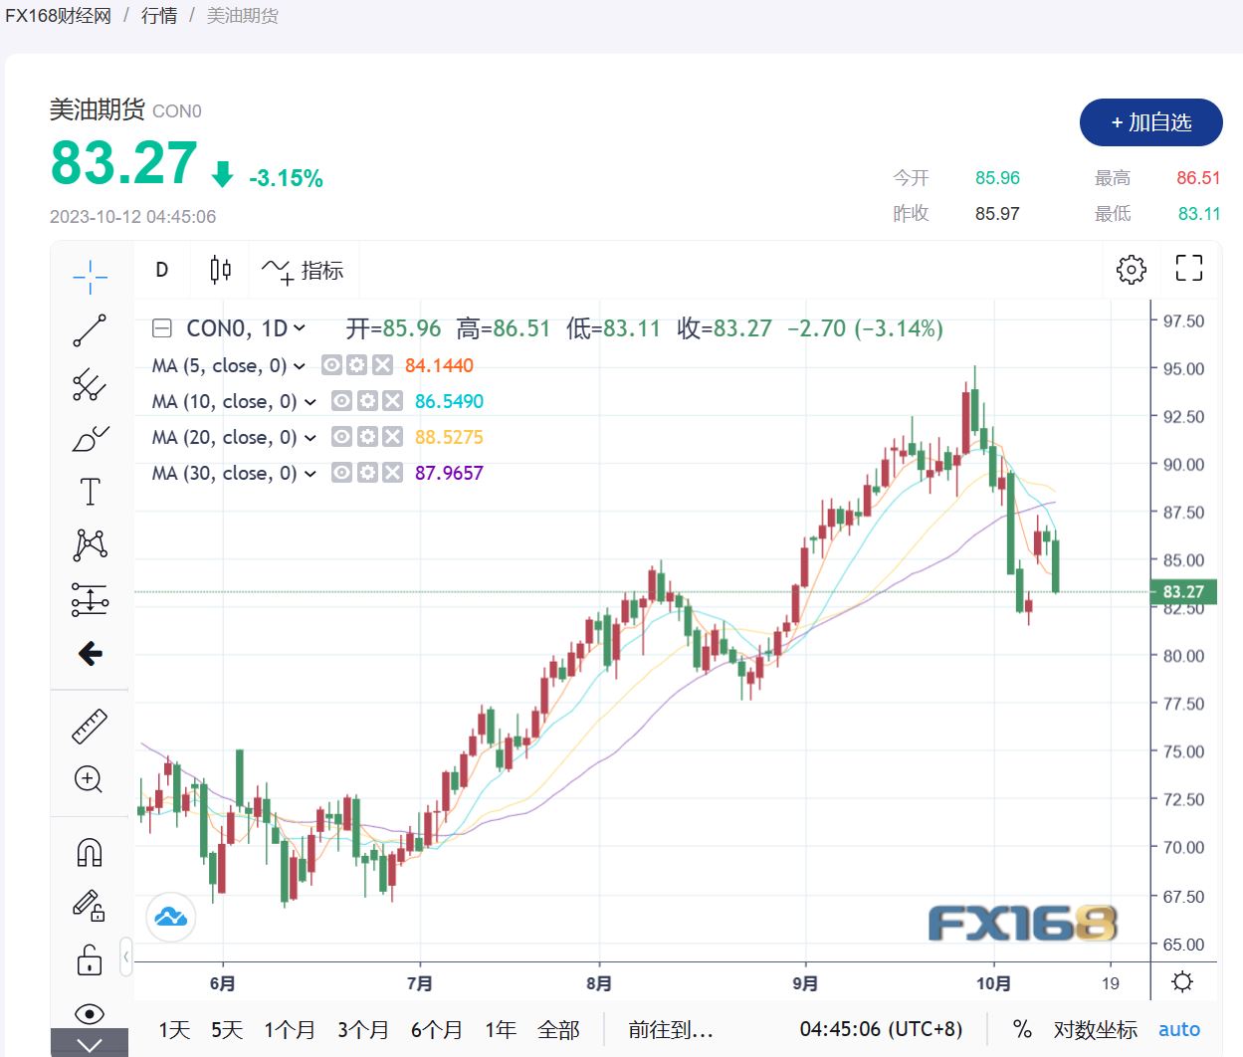Select the 1个月 time range
1243x1057 pixels.
(289, 1030)
